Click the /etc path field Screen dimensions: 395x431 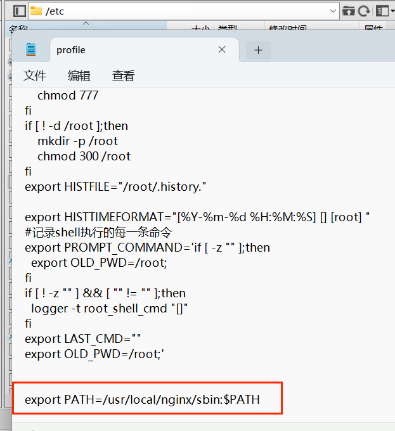pos(184,11)
